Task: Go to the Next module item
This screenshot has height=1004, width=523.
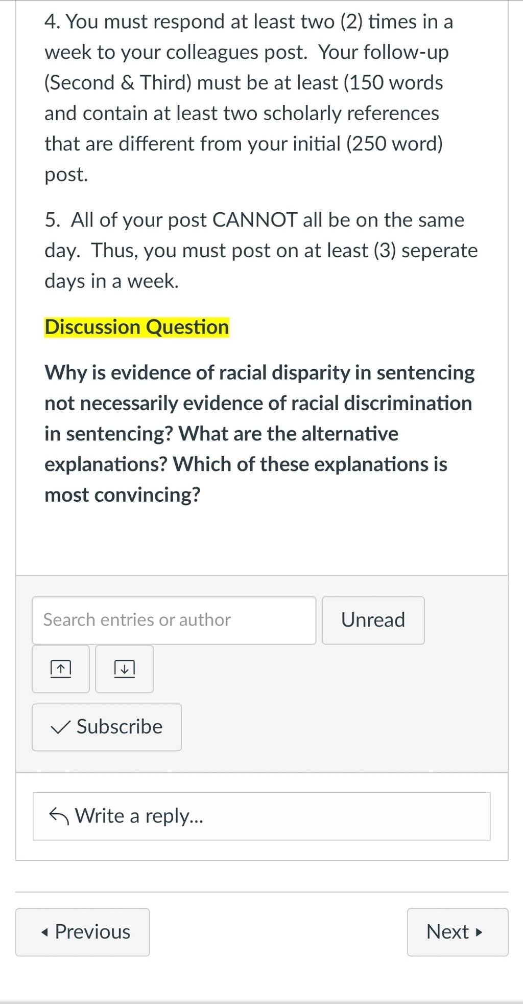Action: click(458, 932)
